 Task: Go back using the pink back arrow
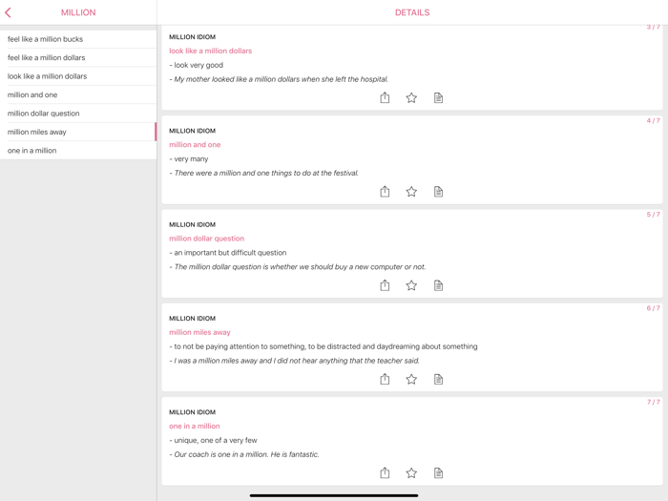point(8,12)
